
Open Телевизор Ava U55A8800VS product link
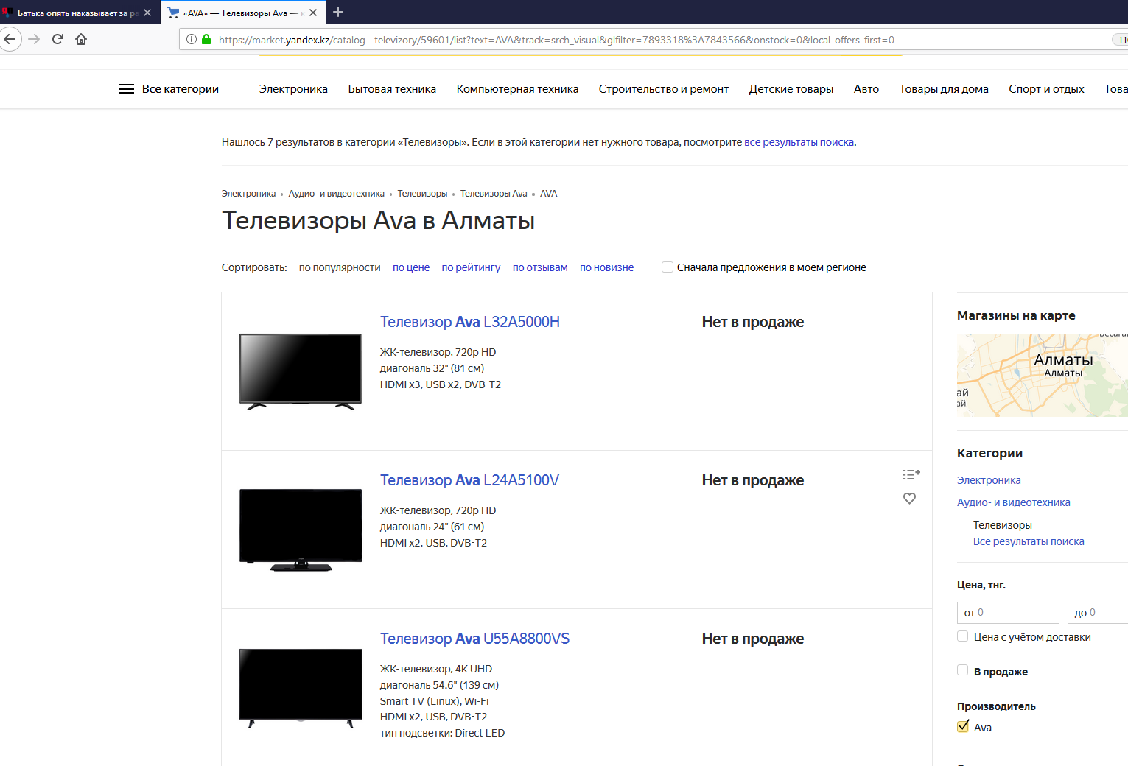click(x=474, y=639)
